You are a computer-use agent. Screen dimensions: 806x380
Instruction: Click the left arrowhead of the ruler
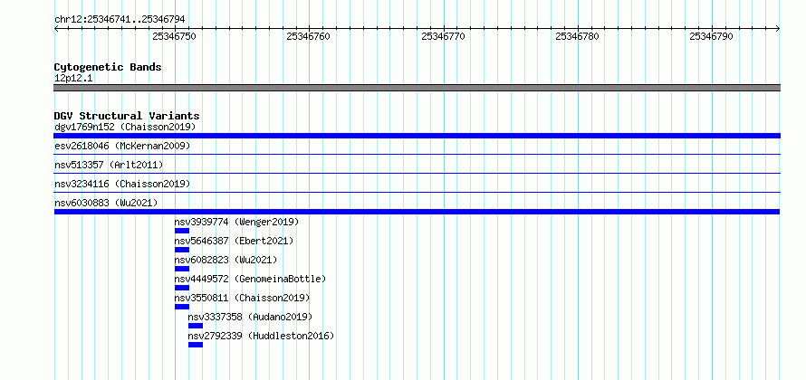(x=56, y=29)
